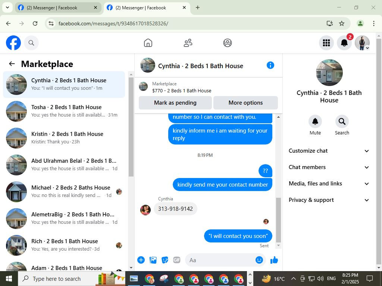Go back from the Marketplace chat list
382x286 pixels.
click(12, 64)
